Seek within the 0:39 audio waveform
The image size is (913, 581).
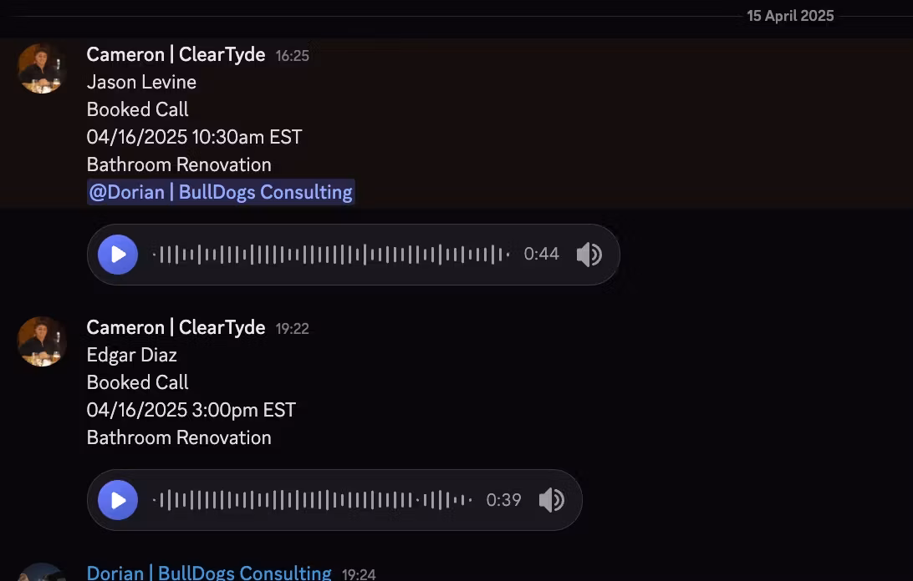(313, 500)
